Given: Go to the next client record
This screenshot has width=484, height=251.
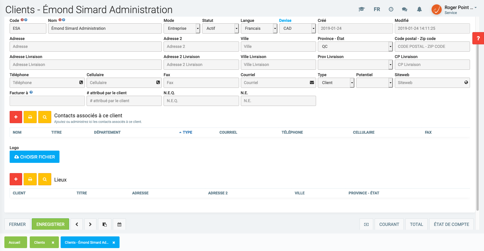Looking at the screenshot, I should (90, 224).
